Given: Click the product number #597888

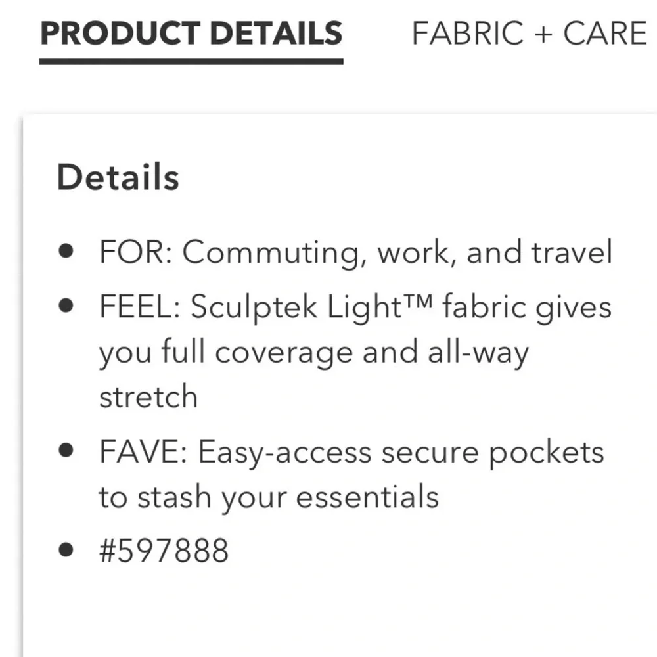Looking at the screenshot, I should 164,550.
